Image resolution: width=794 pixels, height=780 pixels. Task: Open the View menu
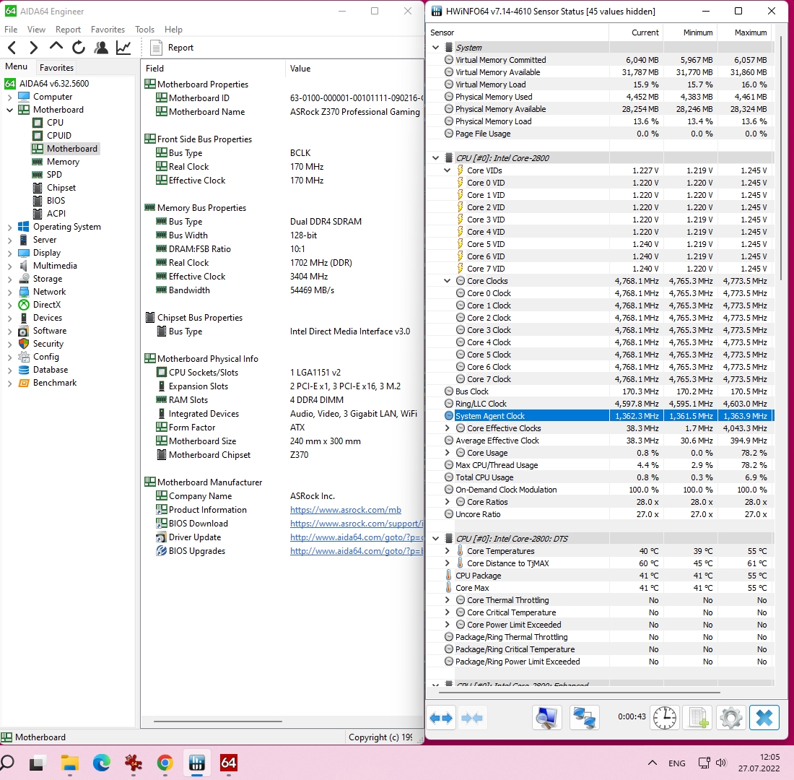[x=36, y=30]
